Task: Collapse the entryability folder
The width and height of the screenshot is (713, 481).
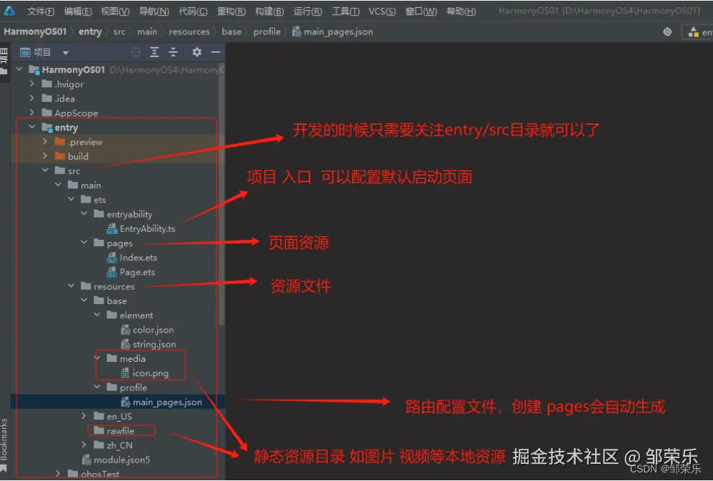Action: 84,213
